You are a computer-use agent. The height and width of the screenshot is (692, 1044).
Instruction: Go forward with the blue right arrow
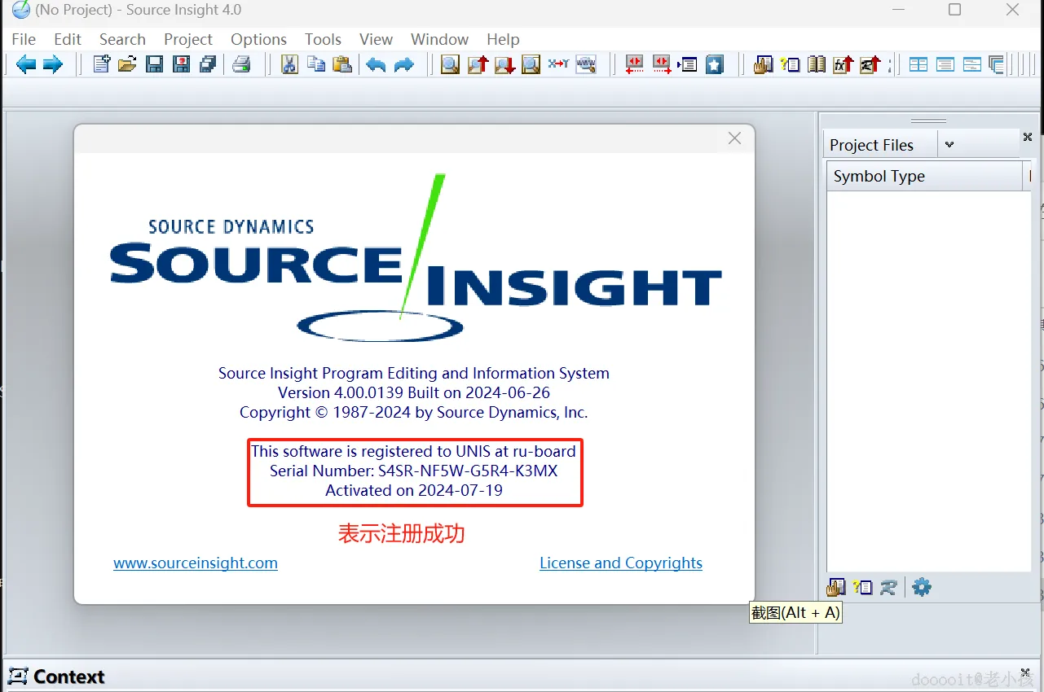tap(53, 64)
